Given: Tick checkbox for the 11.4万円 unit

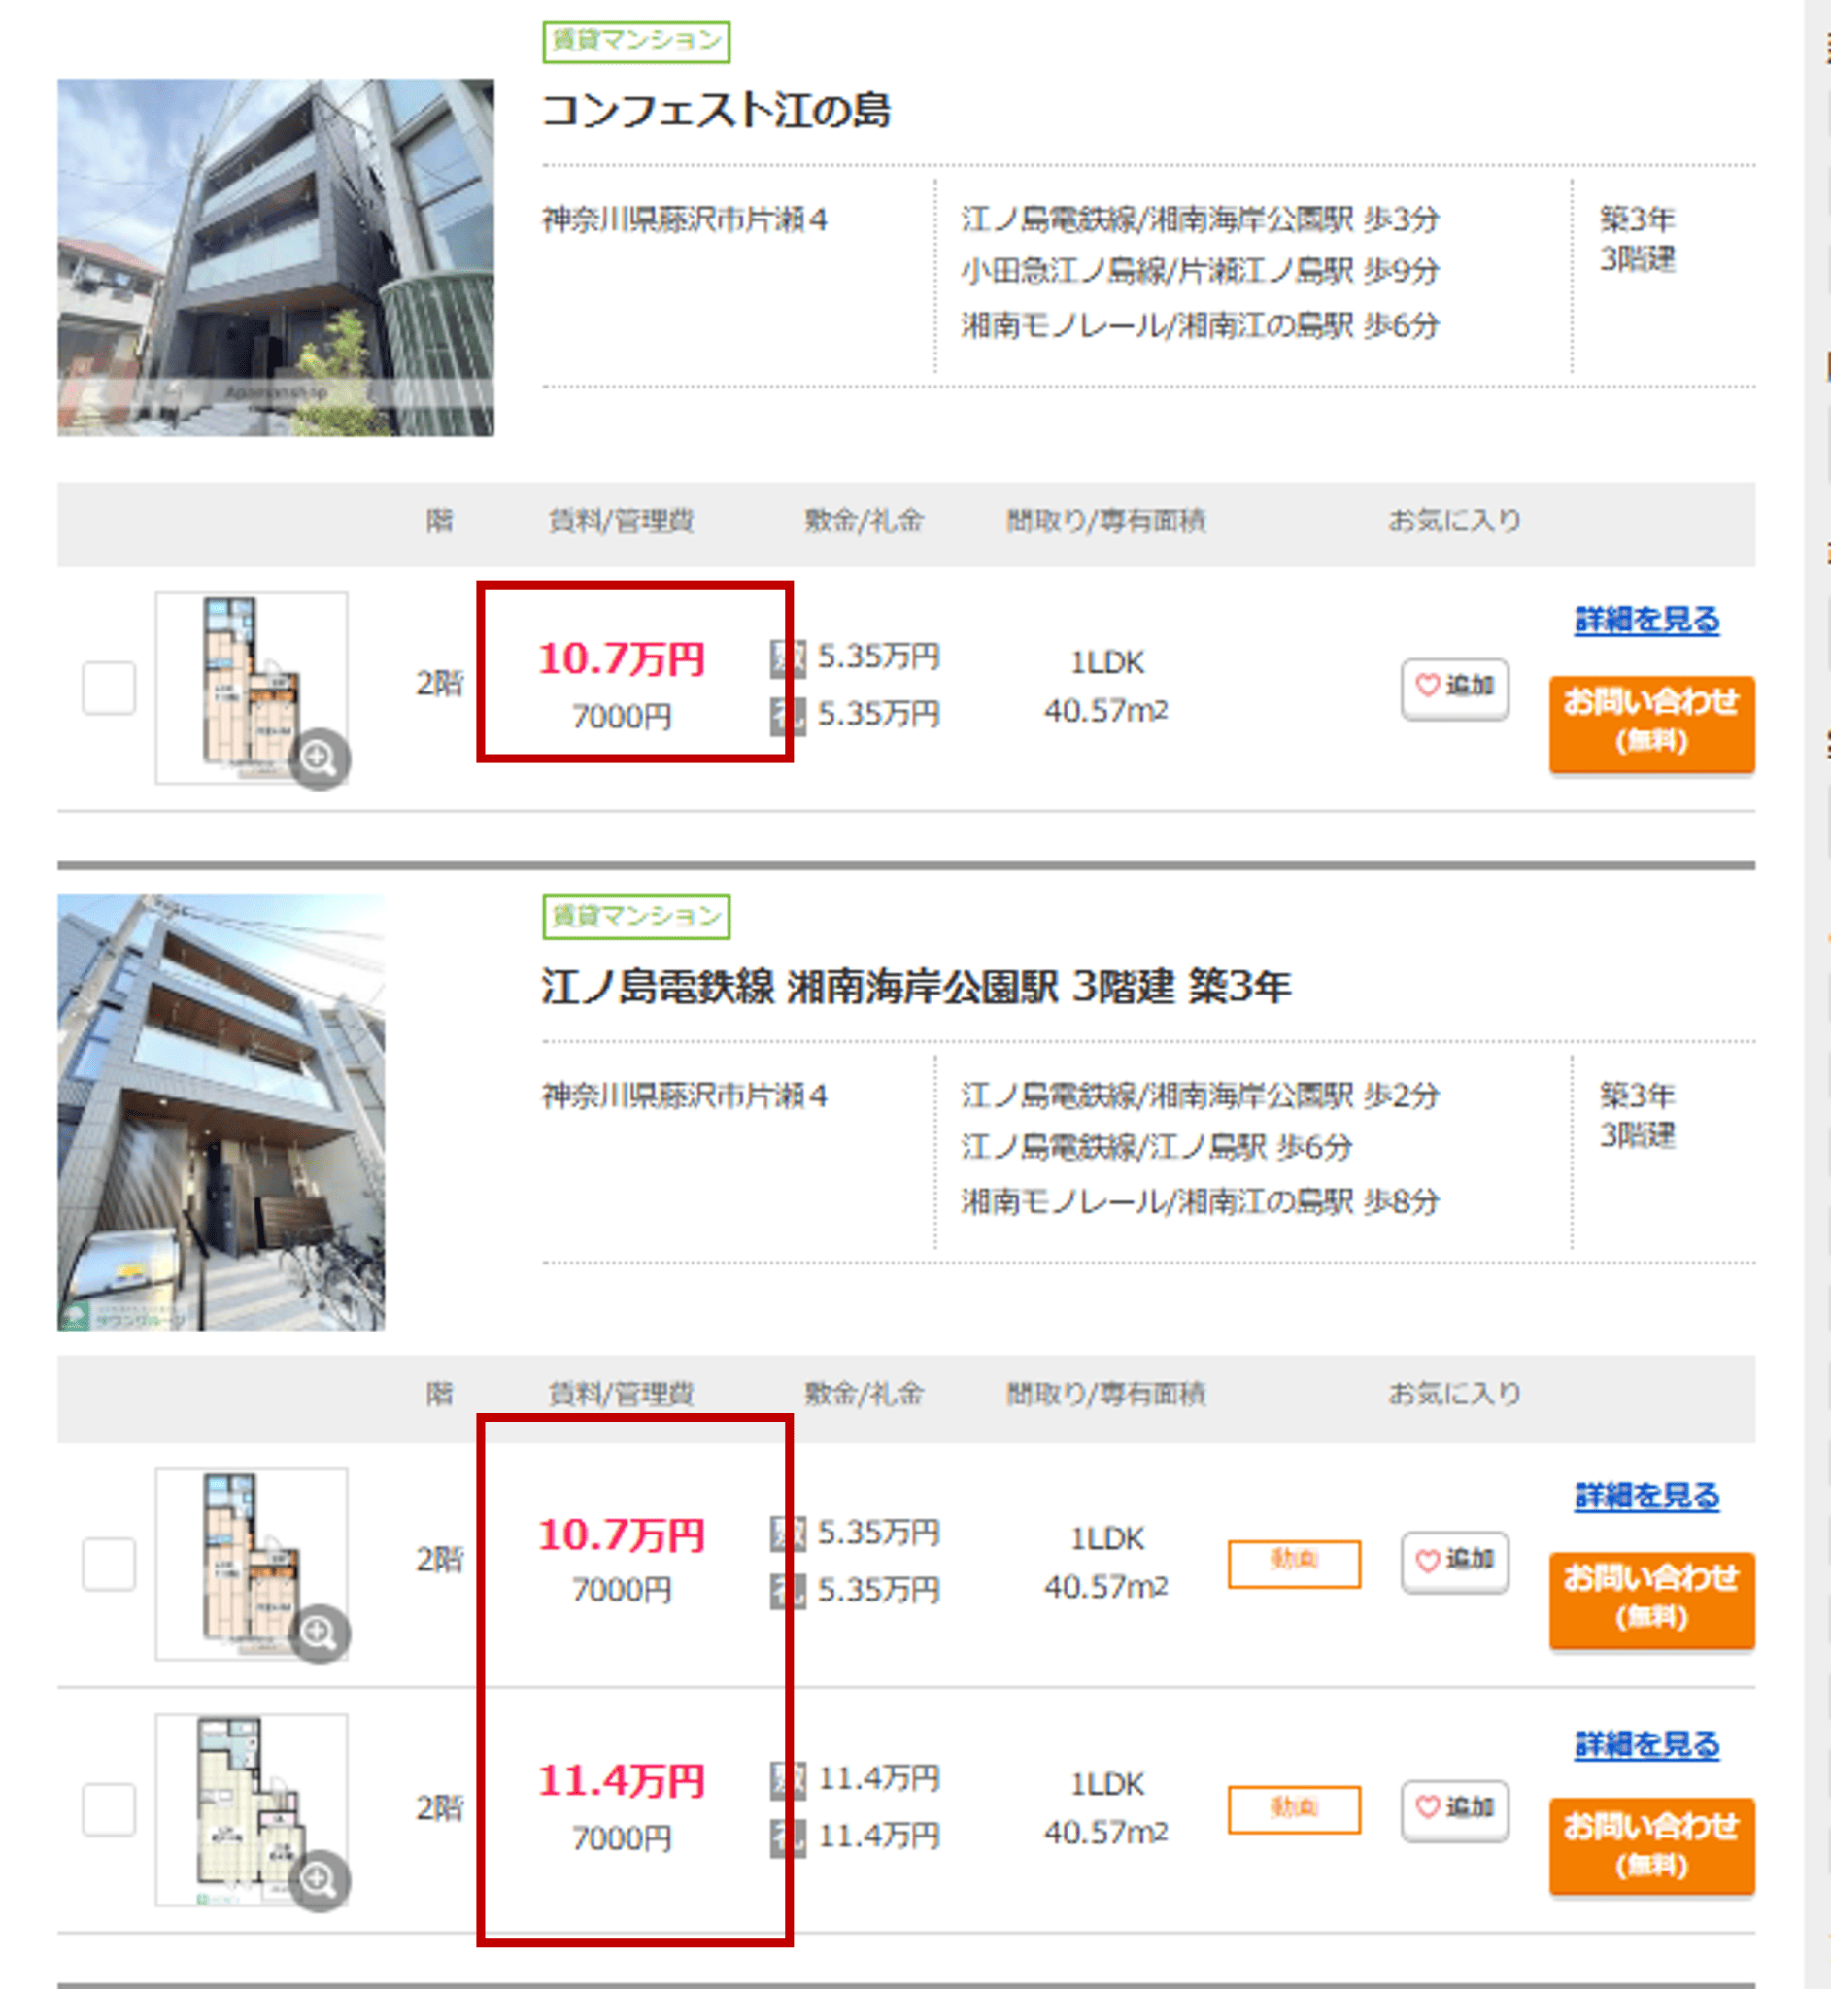Looking at the screenshot, I should 109,1809.
